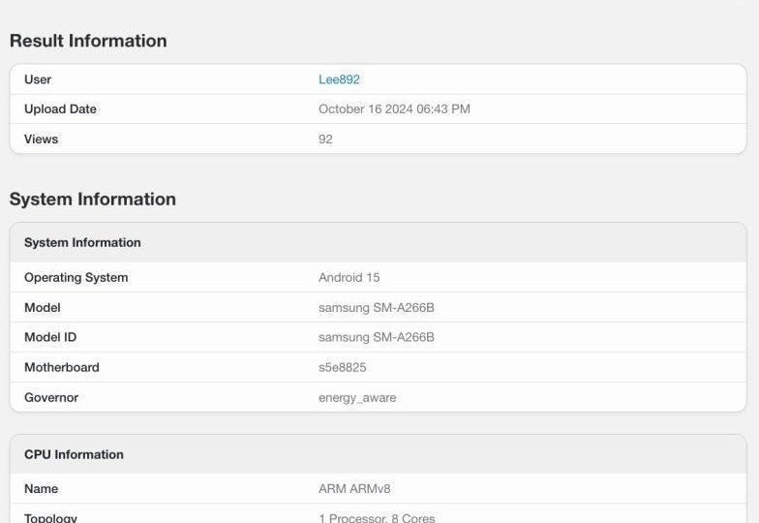Click the Model ID row label
Screen dimensions: 759x523
[50, 338]
